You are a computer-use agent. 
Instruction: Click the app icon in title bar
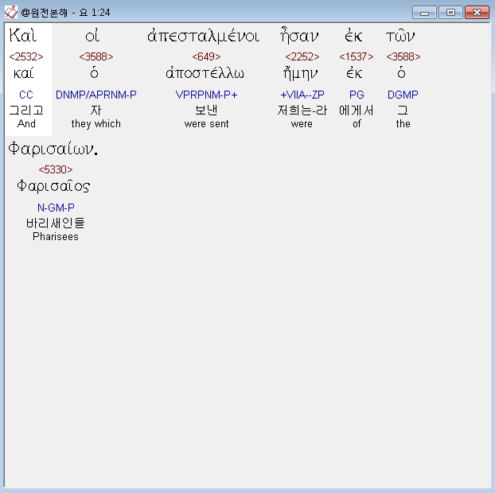click(x=10, y=12)
